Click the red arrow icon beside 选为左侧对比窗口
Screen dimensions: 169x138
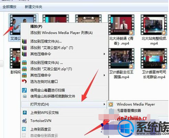pyautogui.click(x=24, y=81)
